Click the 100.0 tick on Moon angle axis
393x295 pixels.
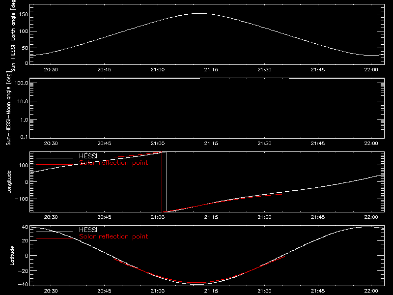21,83
